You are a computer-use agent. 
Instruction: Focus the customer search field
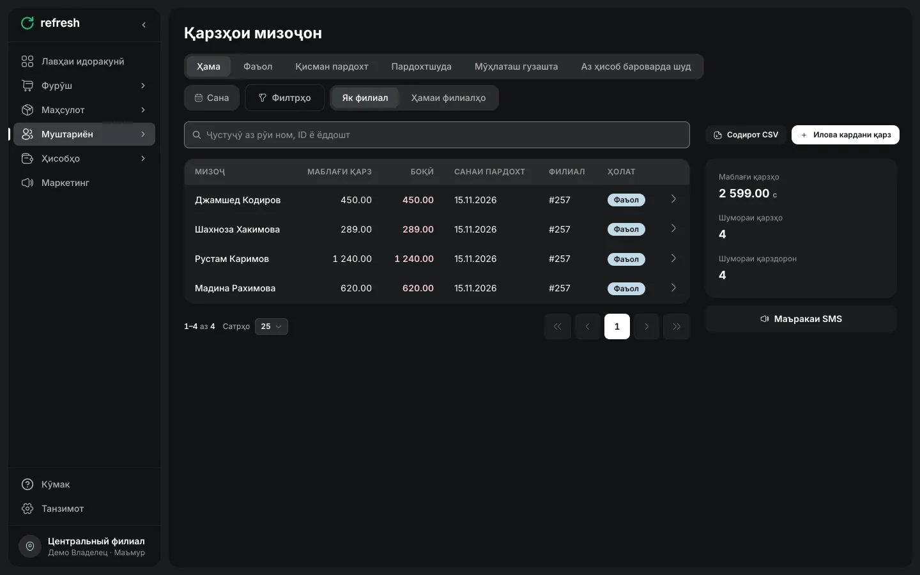pyautogui.click(x=437, y=135)
